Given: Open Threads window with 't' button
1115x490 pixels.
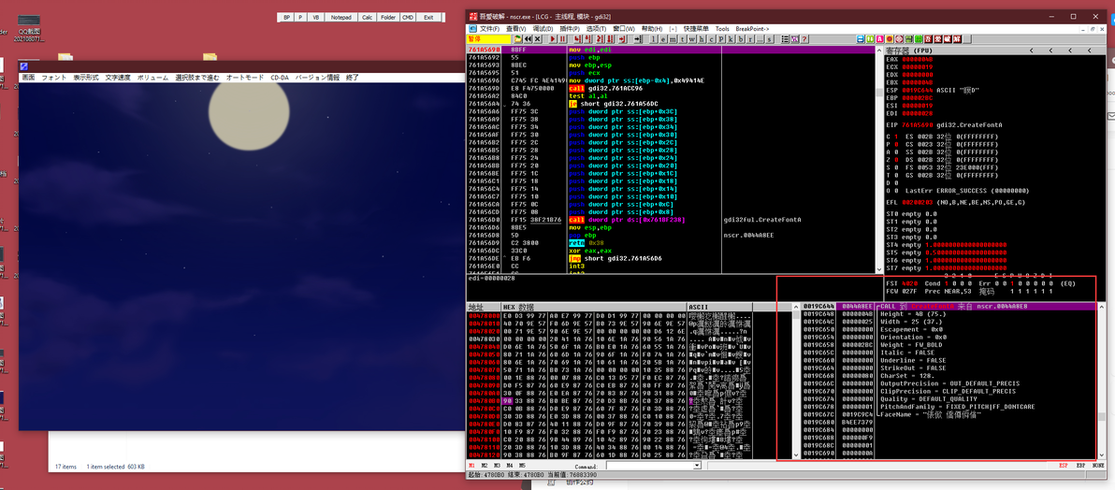Looking at the screenshot, I should (681, 38).
